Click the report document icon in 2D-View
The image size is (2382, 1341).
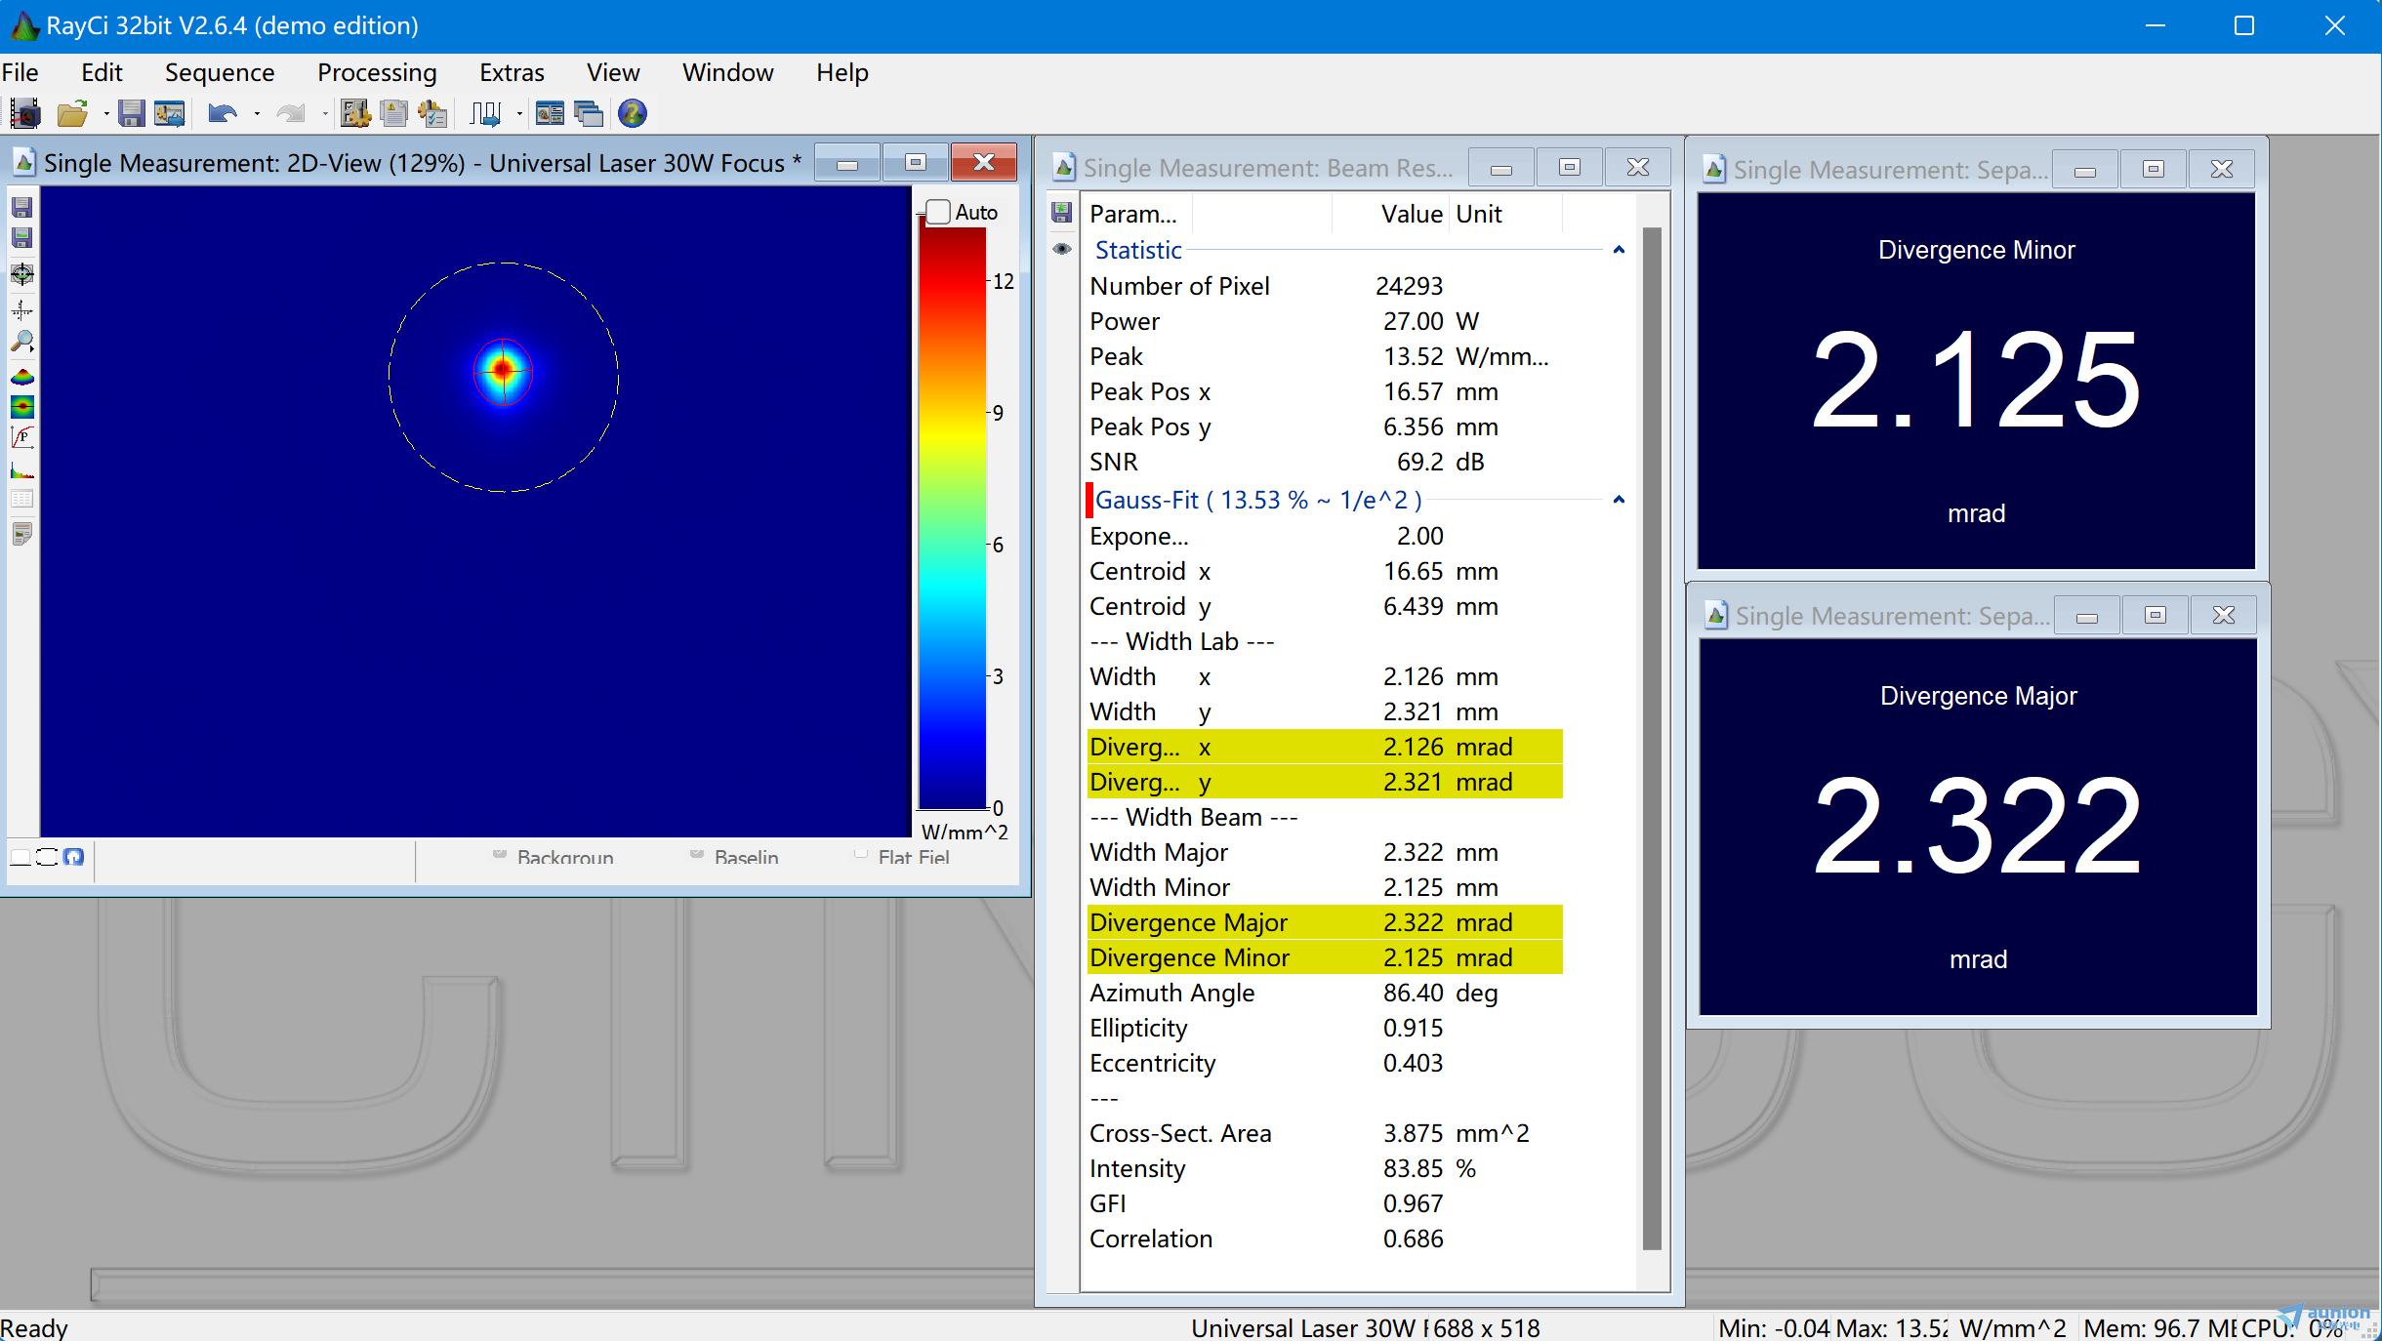tap(21, 533)
